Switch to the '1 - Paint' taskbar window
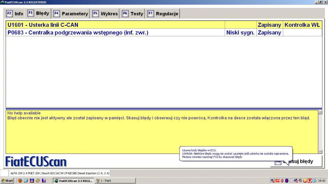Screen dimensions: 328x184 [115, 181]
